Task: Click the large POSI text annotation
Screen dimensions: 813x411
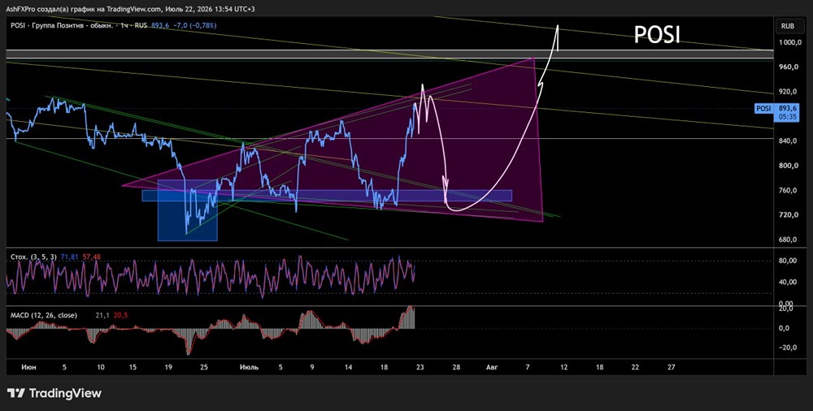Action: 657,35
